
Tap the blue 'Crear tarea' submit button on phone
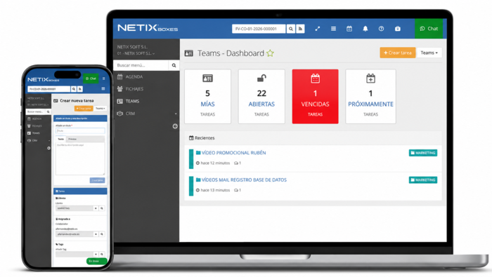[x=97, y=180]
